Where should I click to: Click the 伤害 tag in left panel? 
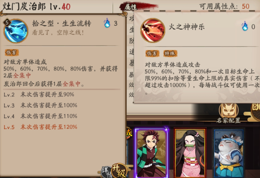click(x=11, y=53)
